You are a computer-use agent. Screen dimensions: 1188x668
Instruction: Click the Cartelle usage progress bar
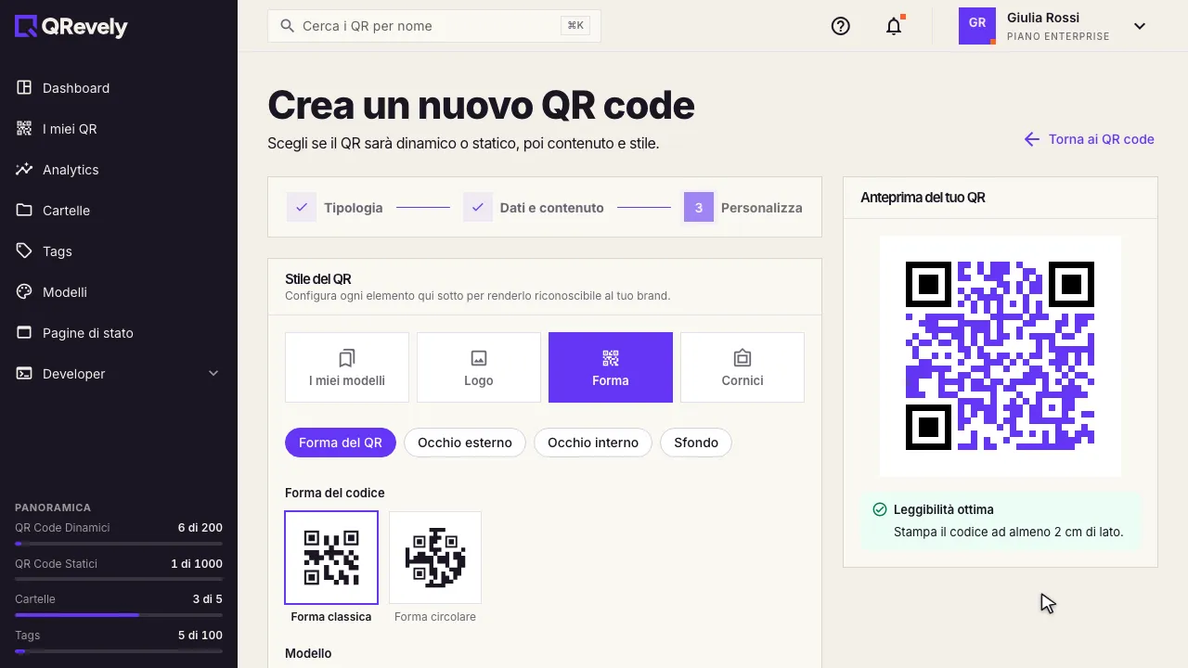[119, 615]
